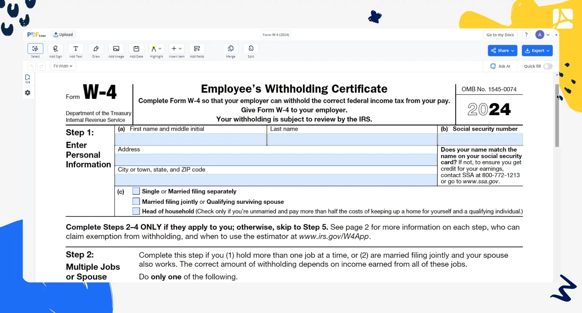582x313 pixels.
Task: Open the Export dropdown menu
Action: (x=537, y=51)
